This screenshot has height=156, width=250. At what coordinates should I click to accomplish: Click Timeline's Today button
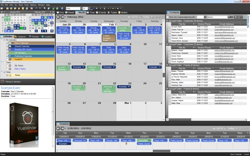229,128
